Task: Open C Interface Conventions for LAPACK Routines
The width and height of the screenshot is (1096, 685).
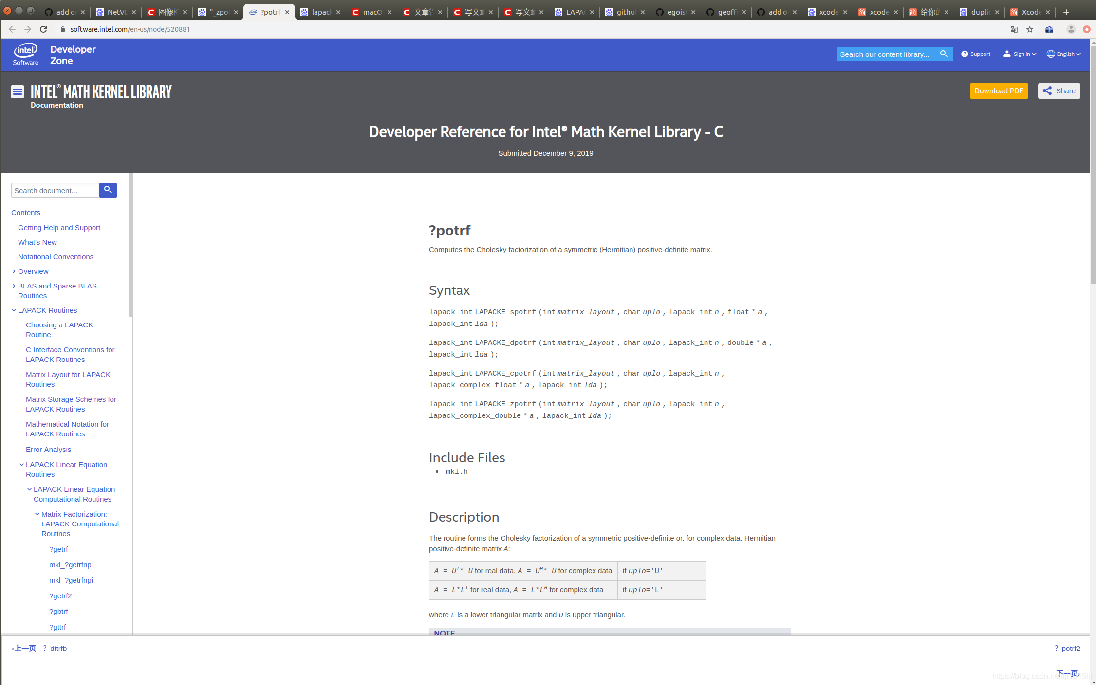Action: [x=70, y=355]
